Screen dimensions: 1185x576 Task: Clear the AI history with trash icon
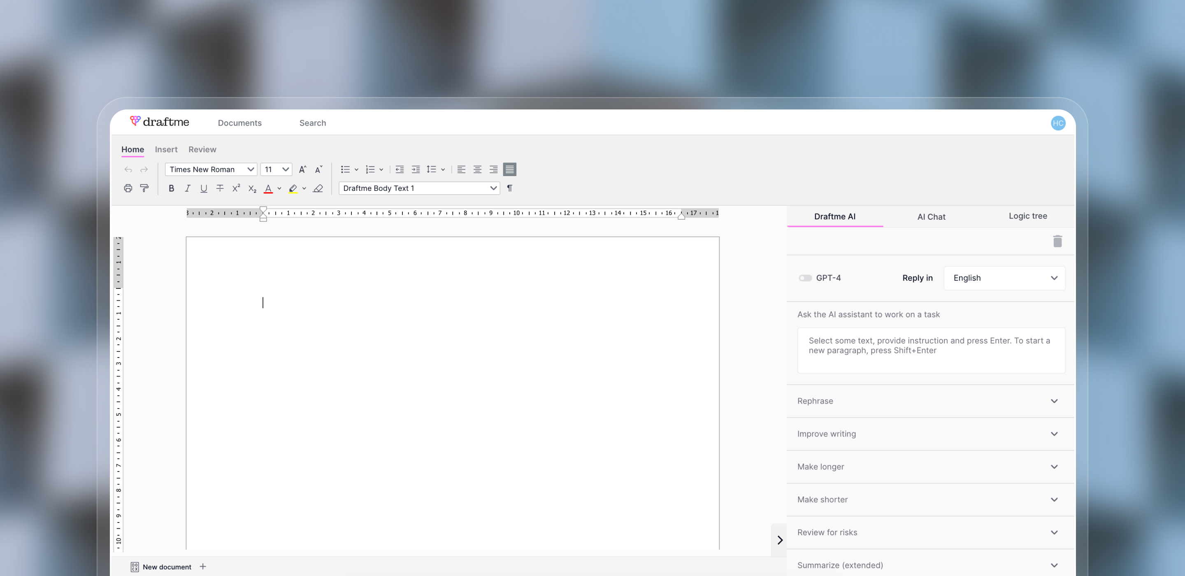click(x=1057, y=241)
